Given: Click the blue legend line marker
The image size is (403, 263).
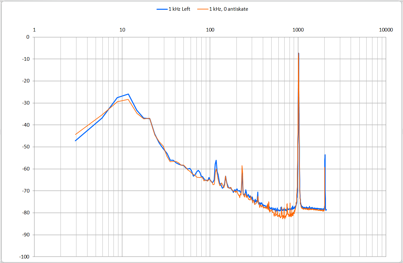Looking at the screenshot, I should coord(162,9).
